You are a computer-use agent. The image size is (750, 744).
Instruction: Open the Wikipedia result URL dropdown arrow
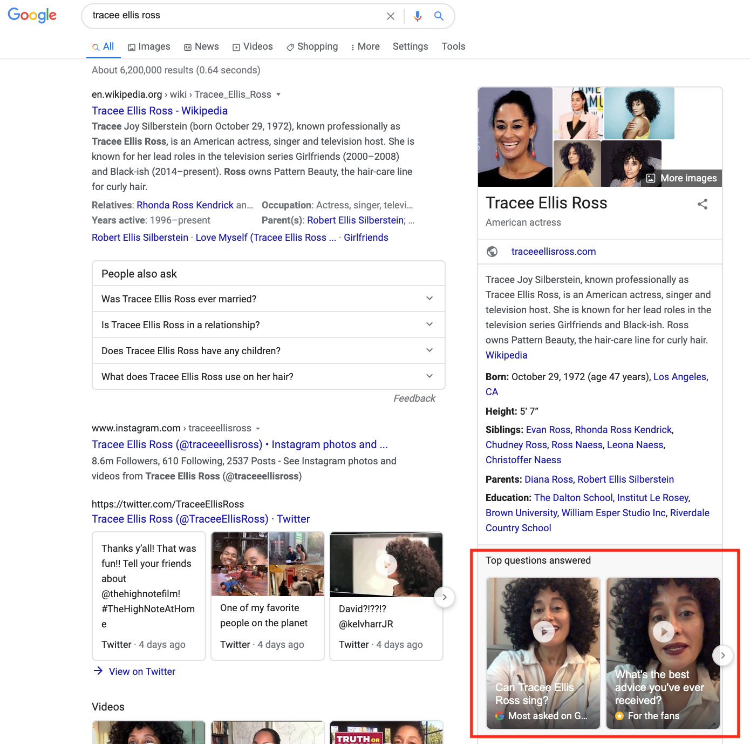(x=278, y=94)
